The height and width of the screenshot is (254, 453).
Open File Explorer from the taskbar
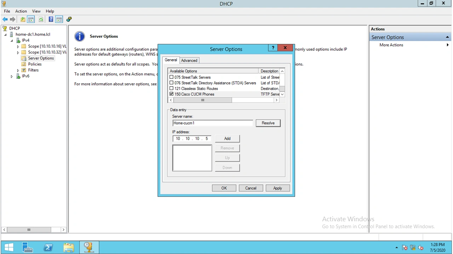point(69,247)
